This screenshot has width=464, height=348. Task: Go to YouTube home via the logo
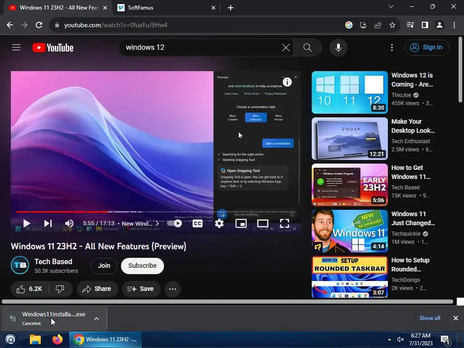[x=53, y=48]
